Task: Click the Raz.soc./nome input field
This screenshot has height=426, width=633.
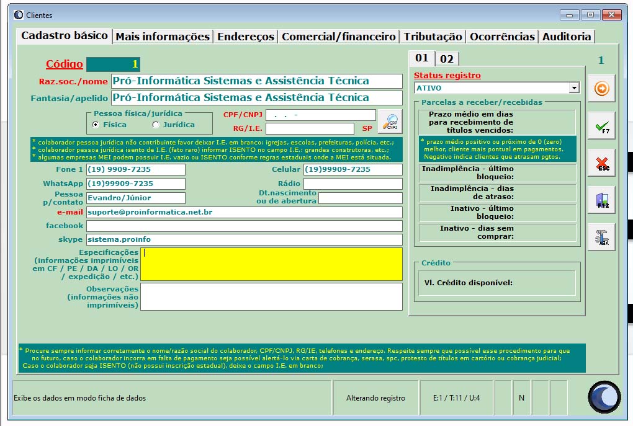Action: 257,81
